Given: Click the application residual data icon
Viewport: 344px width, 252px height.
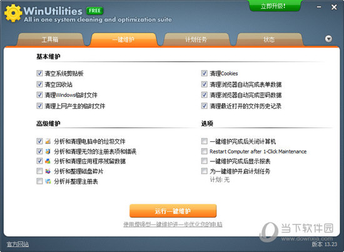Looking at the screenshot, I should pos(48,161).
